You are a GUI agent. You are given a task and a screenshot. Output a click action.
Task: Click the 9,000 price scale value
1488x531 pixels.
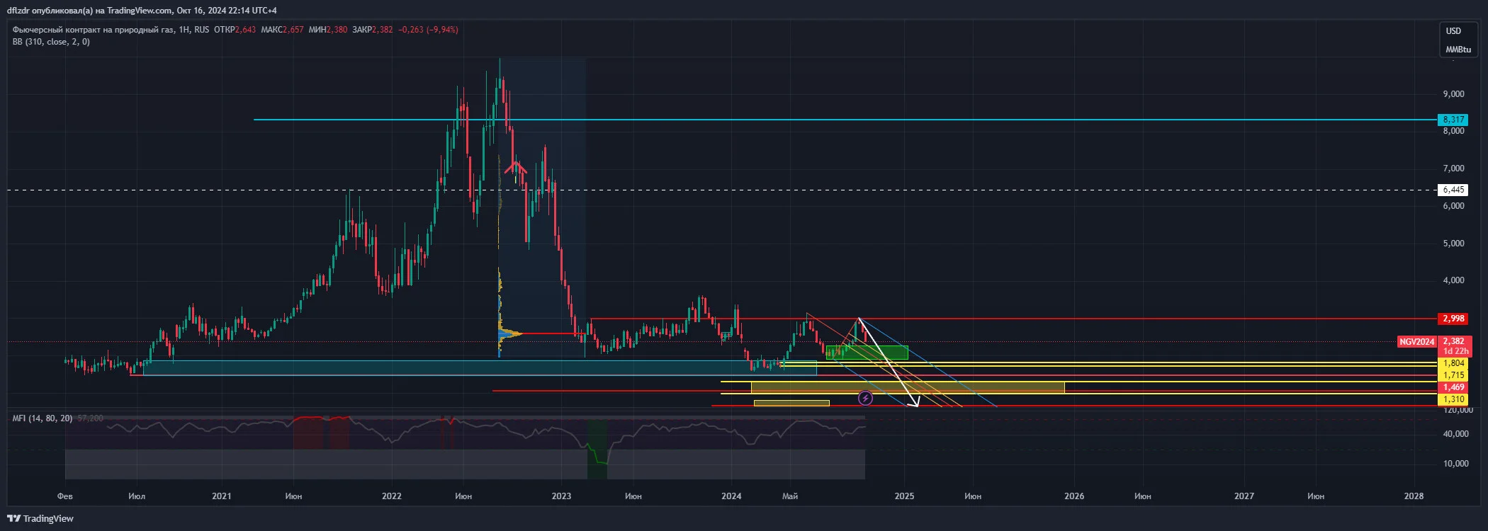[x=1453, y=94]
